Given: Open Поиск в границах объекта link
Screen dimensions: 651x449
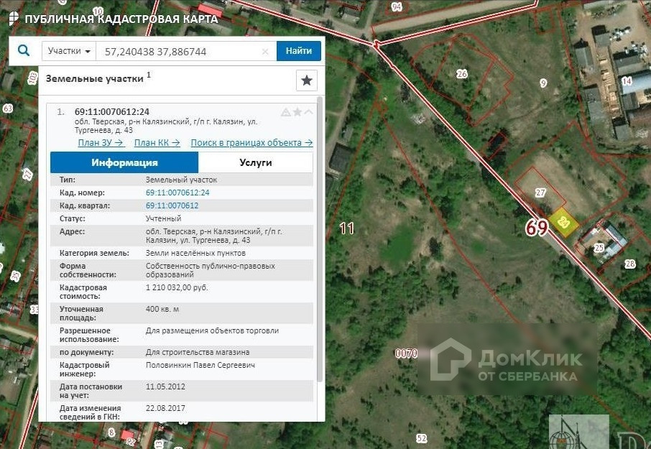Looking at the screenshot, I should tap(251, 143).
